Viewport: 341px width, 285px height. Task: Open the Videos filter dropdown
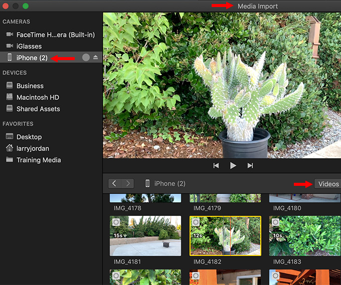point(327,184)
